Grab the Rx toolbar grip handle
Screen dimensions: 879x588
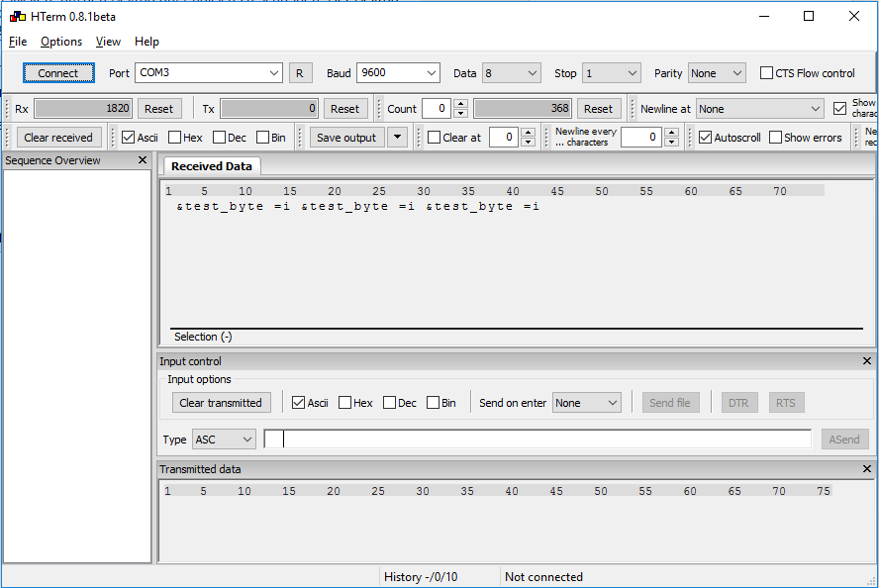coord(7,108)
